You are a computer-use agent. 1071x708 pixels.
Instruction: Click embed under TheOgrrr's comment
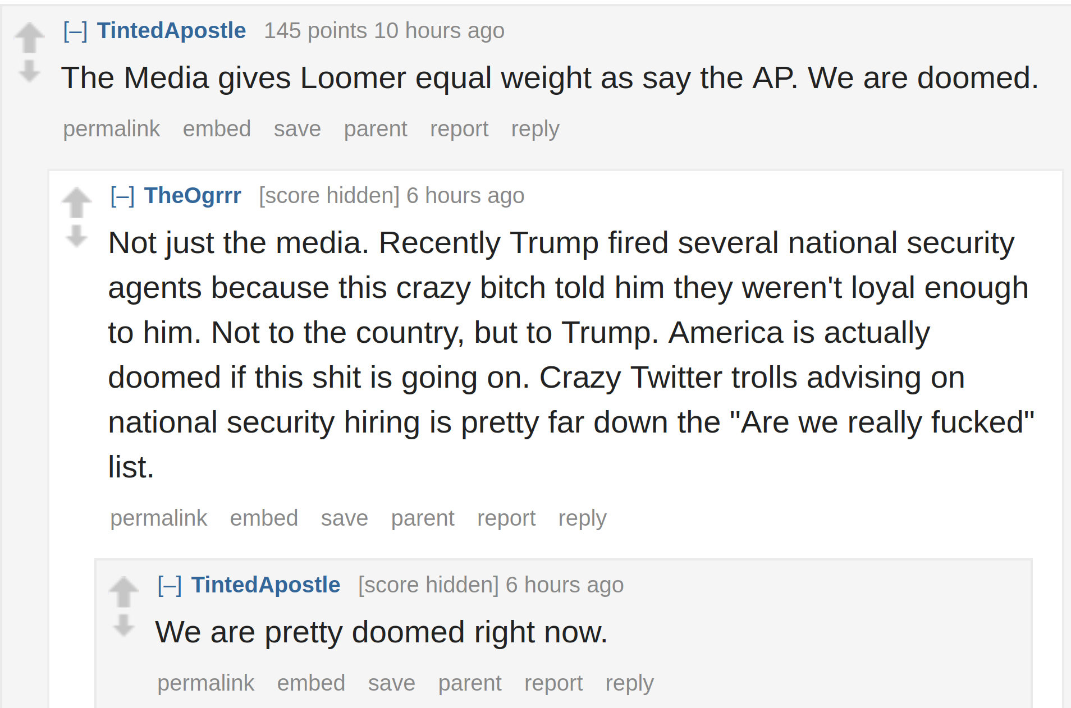coord(264,518)
